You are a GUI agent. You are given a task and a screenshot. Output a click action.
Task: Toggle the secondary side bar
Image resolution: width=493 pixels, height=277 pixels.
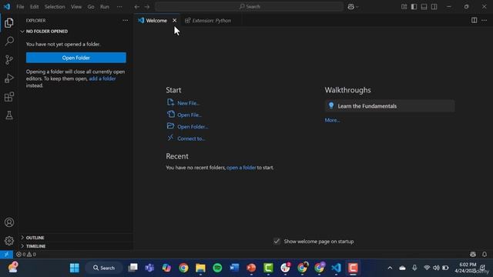pos(434,7)
